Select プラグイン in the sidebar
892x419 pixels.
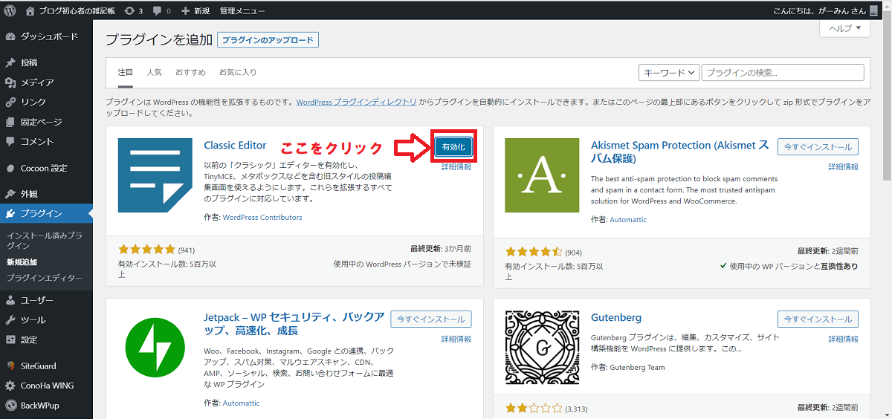46,214
